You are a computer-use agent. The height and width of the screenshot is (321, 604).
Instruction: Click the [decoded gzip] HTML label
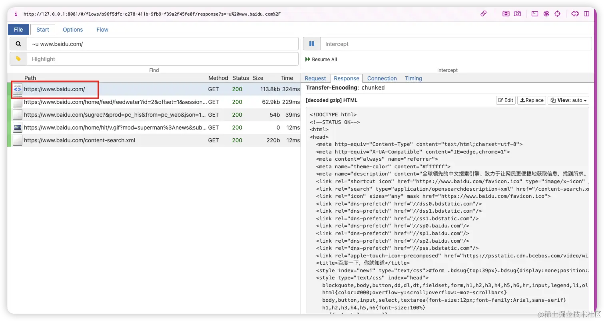click(x=331, y=100)
